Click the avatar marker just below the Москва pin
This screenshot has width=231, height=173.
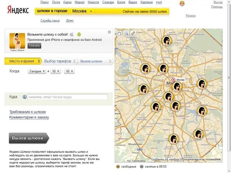[177, 86]
